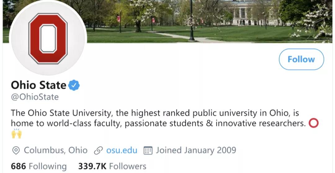Click the location pin icon

[16, 151]
